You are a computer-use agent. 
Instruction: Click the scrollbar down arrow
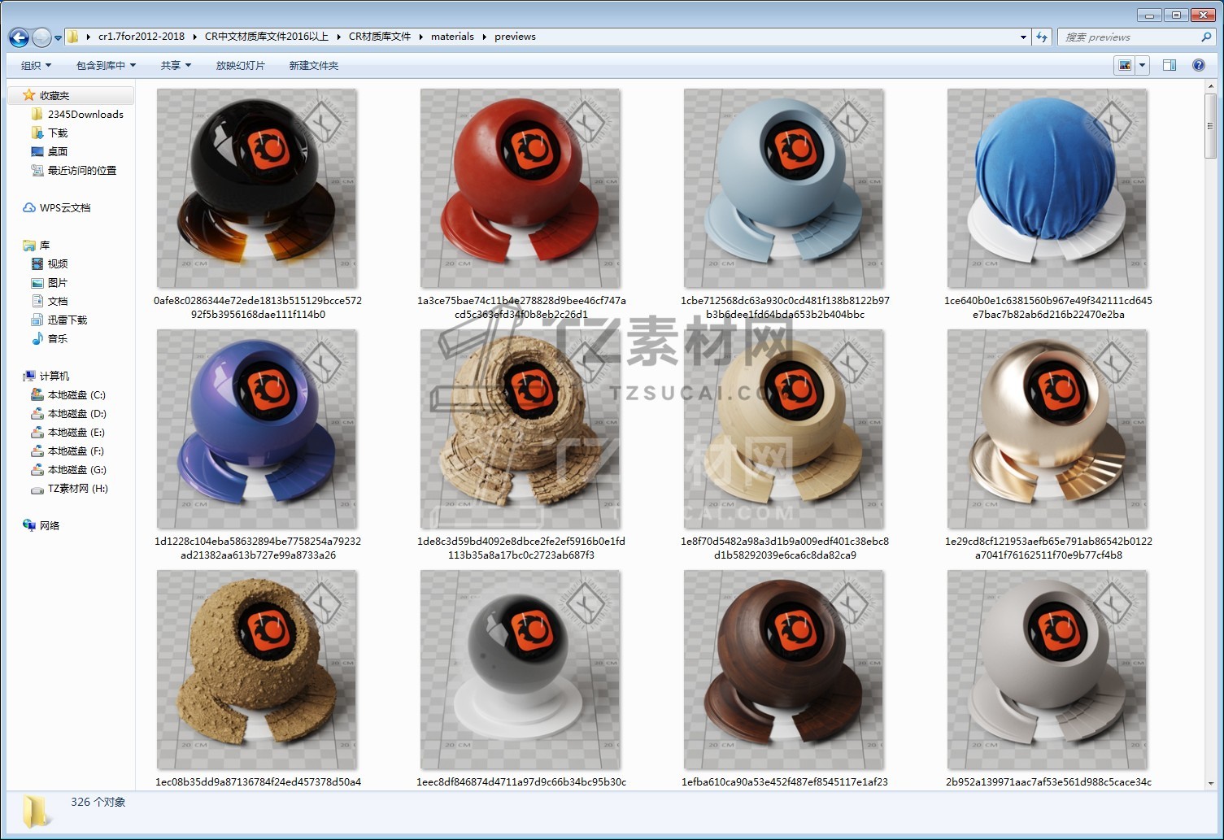tap(1211, 783)
